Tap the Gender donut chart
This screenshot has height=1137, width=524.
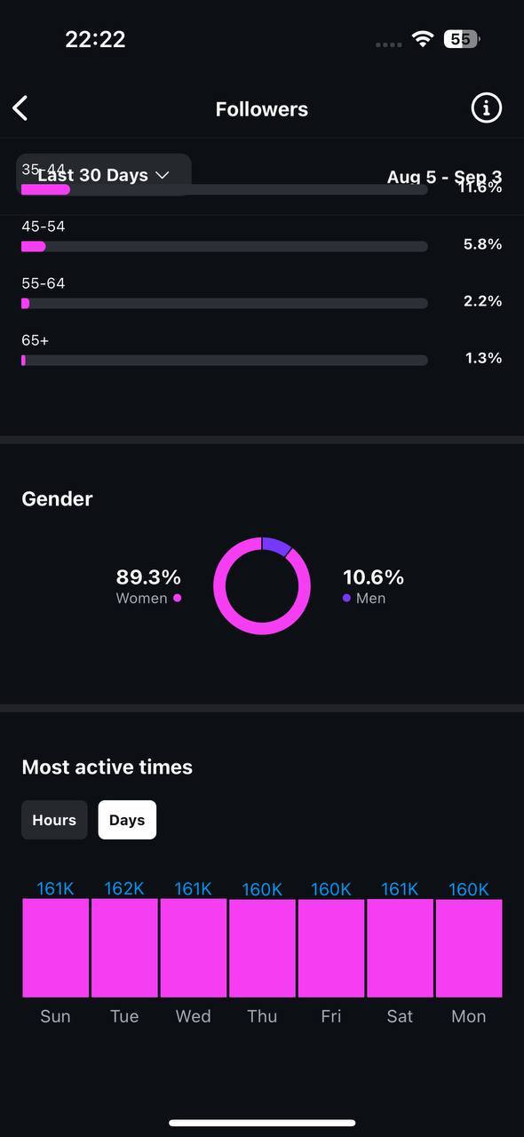coord(262,586)
